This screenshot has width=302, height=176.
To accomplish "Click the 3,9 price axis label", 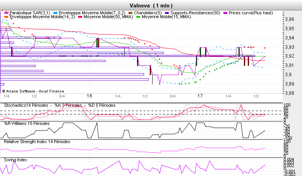I will (288, 75).
